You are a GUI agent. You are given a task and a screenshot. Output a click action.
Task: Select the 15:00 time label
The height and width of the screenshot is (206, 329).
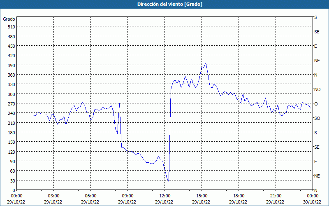[x=202, y=196]
